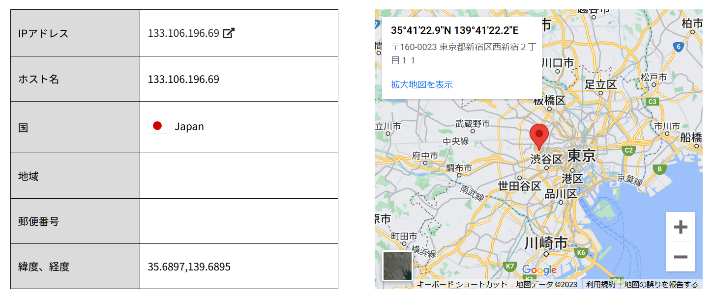Select the country value Japan

coord(189,127)
